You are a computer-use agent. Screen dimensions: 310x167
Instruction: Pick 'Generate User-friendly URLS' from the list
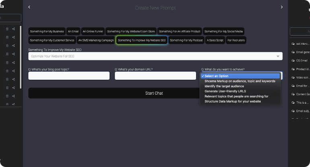pos(224,91)
